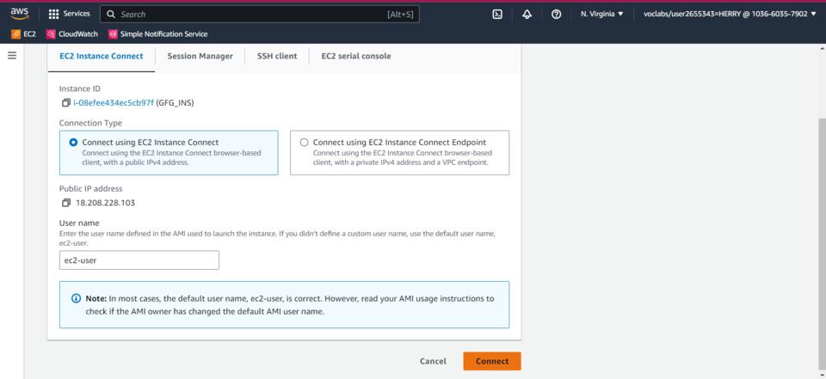Open the voclabs account dropdown
The width and height of the screenshot is (826, 379).
730,14
